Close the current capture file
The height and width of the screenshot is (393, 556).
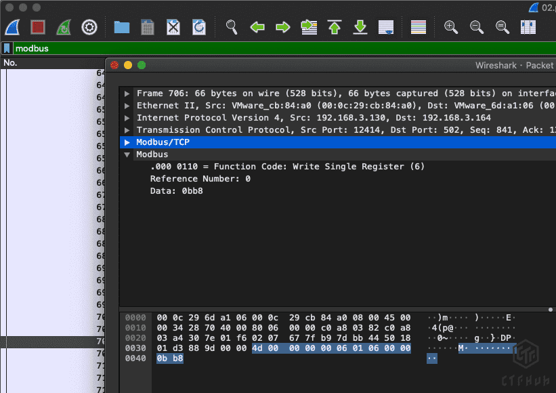click(173, 27)
